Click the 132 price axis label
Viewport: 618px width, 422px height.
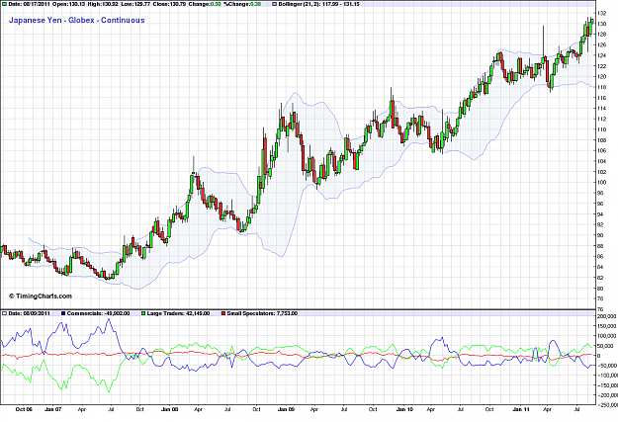click(601, 14)
